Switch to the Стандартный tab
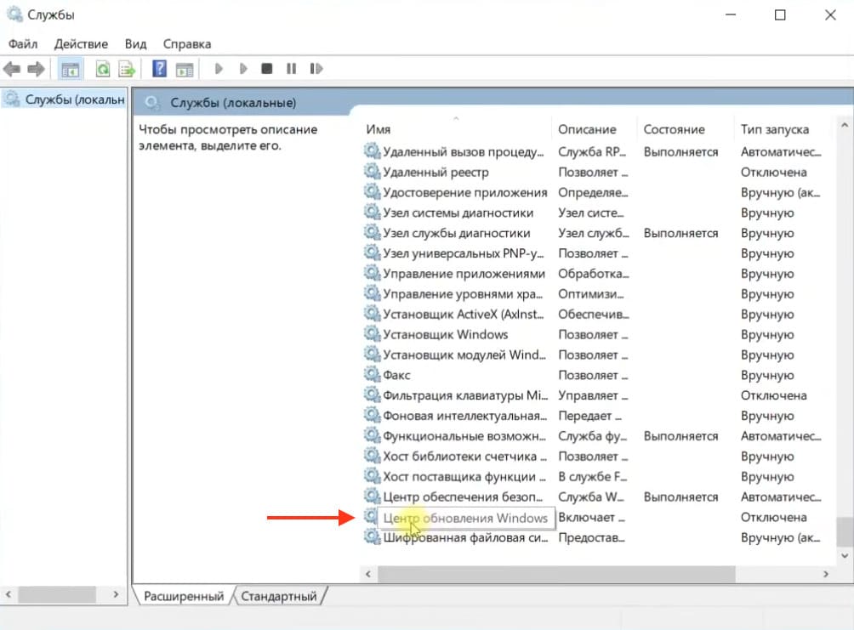This screenshot has width=854, height=630. coord(279,596)
